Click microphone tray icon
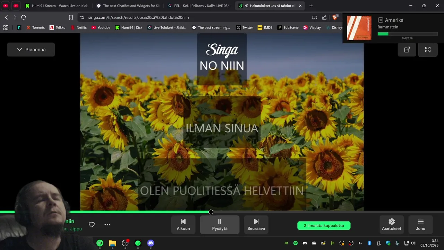Screen dimensions: 444x250 pos(397,243)
